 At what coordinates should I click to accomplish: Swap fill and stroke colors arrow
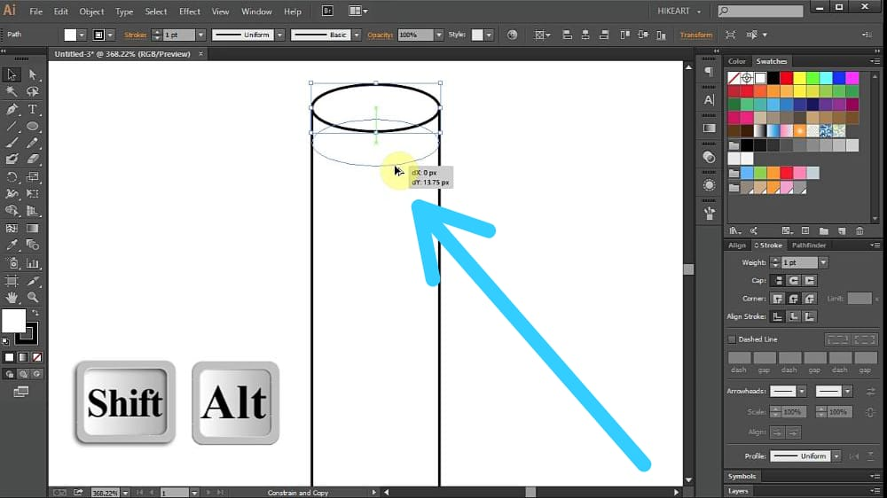coord(35,313)
